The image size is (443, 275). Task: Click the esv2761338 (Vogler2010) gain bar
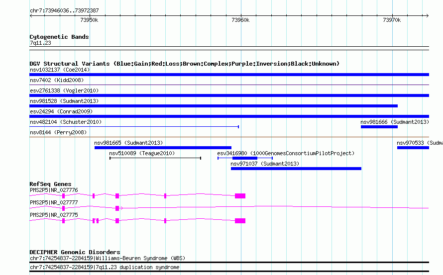point(229,95)
